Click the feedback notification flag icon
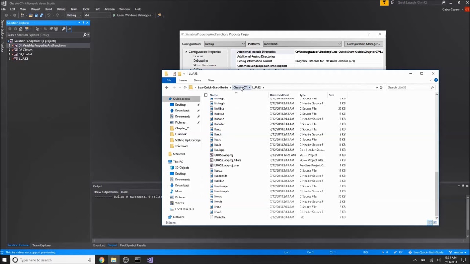The width and height of the screenshot is (470, 264). click(384, 3)
